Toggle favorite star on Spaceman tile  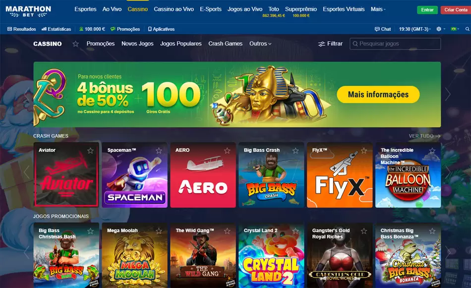tap(159, 150)
